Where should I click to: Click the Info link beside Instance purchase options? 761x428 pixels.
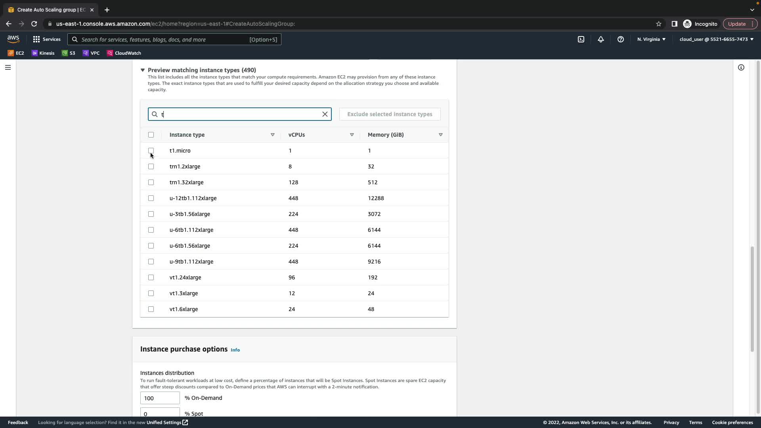(235, 350)
